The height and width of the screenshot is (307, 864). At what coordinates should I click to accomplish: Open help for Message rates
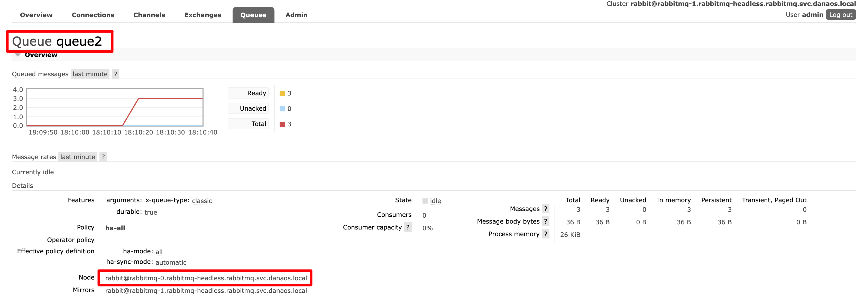click(103, 157)
